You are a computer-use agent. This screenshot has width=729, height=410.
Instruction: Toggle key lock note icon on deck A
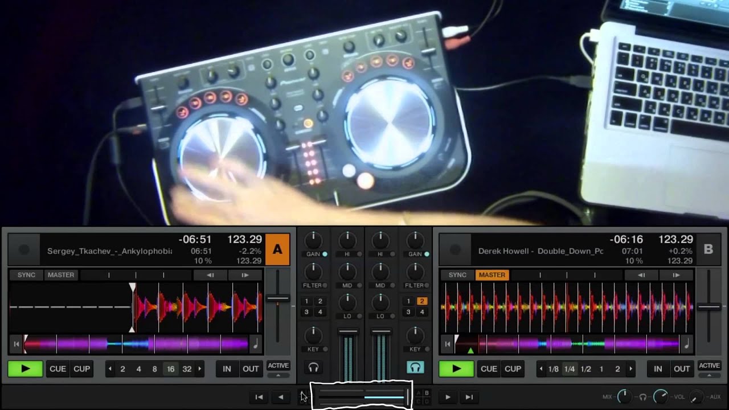point(256,343)
